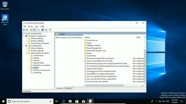
Task: Switch to the Extended tab
Action: [60, 88]
